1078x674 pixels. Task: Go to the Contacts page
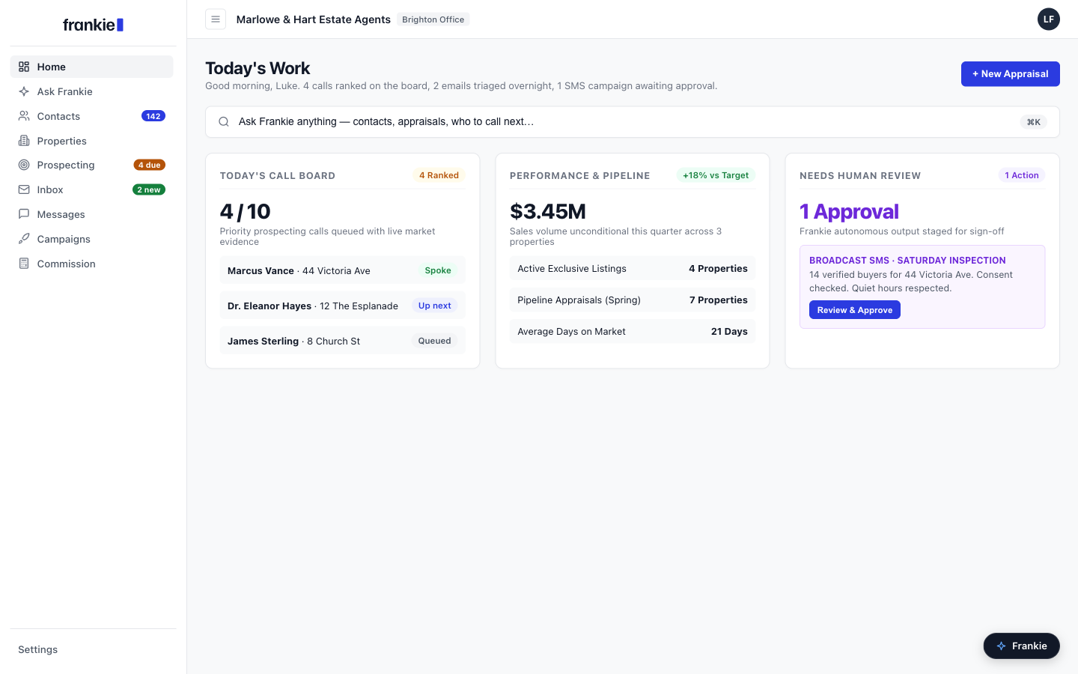pyautogui.click(x=91, y=116)
